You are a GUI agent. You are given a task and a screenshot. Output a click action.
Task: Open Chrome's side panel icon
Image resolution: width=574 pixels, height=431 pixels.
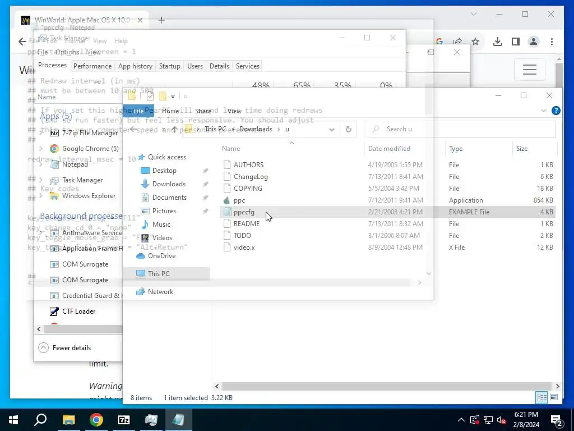coord(516,42)
